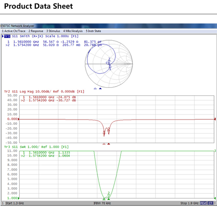Click the Tr2 S11 Log Mag trace title
The image size is (217, 218).
click(x=44, y=91)
